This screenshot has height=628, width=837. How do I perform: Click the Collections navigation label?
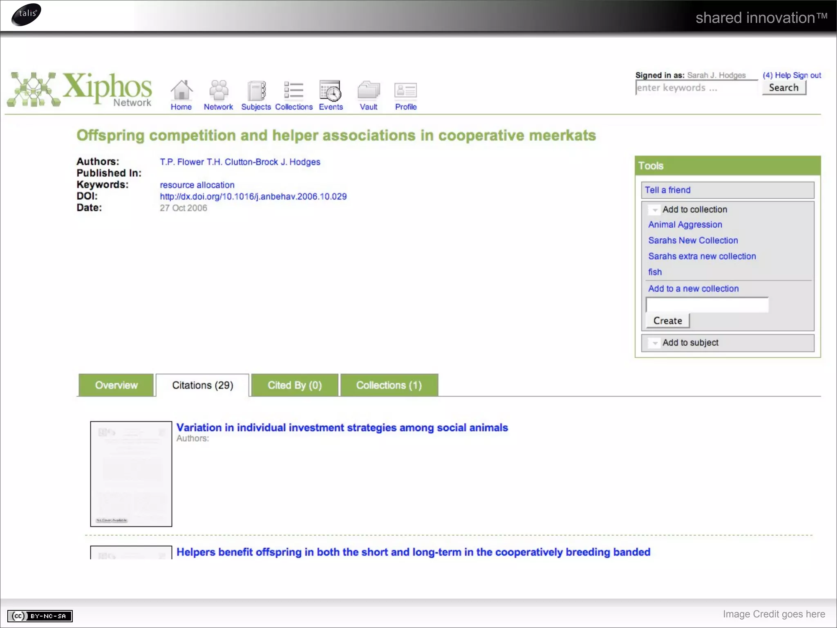[x=293, y=107]
